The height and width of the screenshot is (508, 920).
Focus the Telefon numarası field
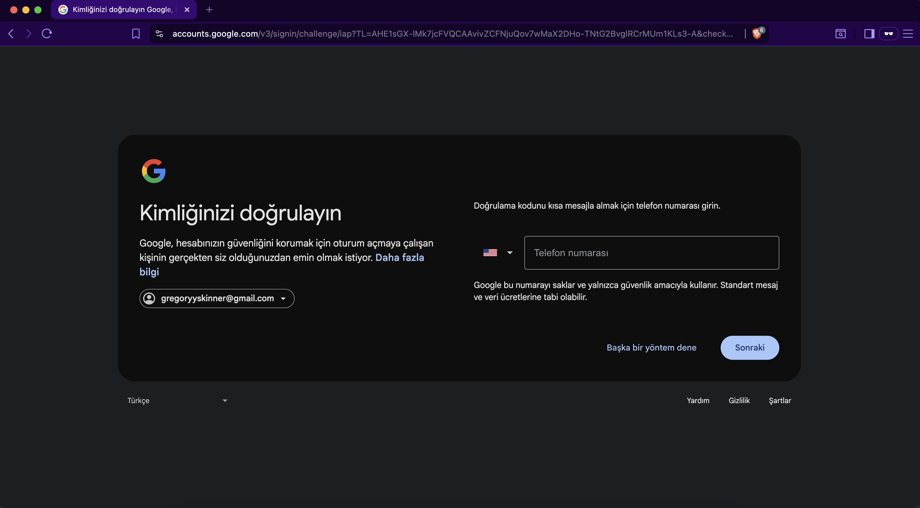pos(652,253)
